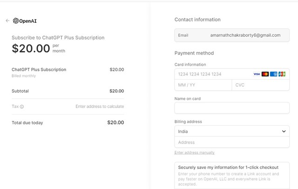Image resolution: width=298 pixels, height=189 pixels.
Task: Click 'Enter address to calculate' text
Action: (100, 107)
